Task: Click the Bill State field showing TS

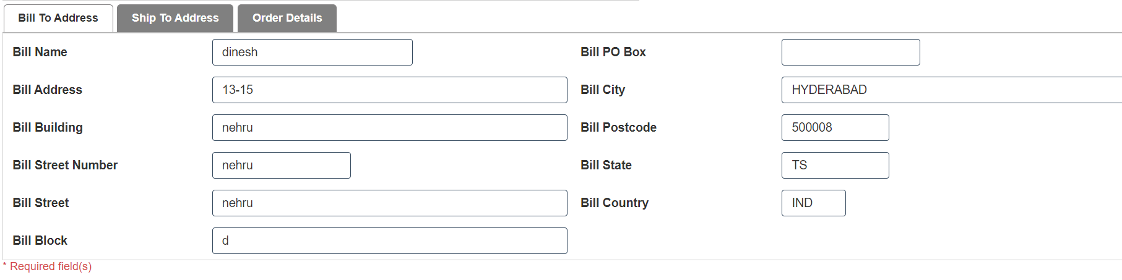Action: coord(835,166)
